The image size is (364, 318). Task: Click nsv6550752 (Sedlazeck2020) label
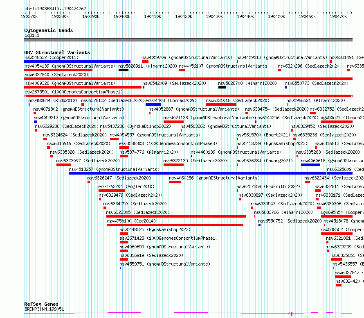point(290,221)
